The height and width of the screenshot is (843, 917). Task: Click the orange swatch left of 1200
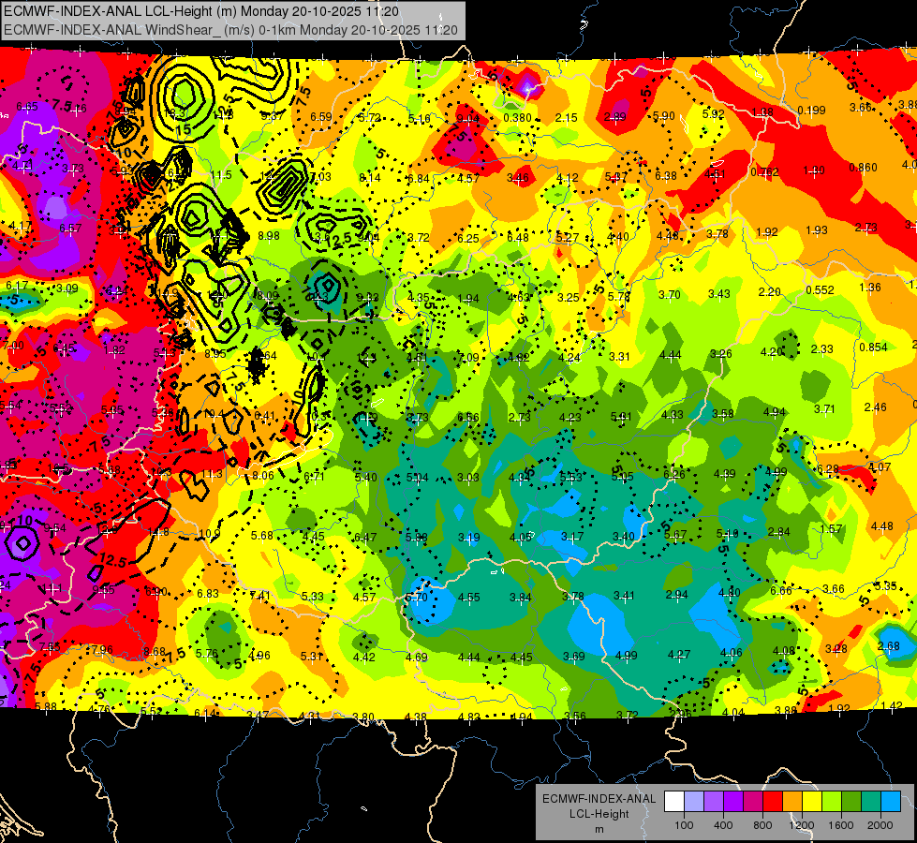coord(792,802)
